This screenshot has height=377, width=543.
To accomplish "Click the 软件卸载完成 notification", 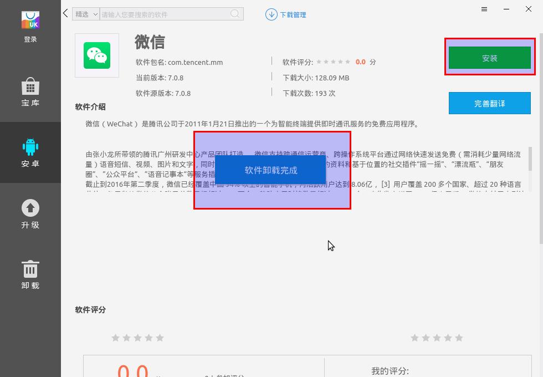I will point(270,170).
